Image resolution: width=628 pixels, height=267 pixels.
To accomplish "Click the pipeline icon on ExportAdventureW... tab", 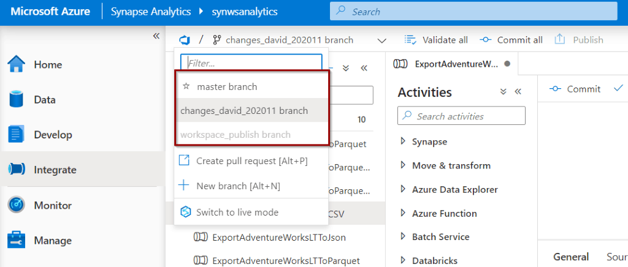I will [401, 64].
